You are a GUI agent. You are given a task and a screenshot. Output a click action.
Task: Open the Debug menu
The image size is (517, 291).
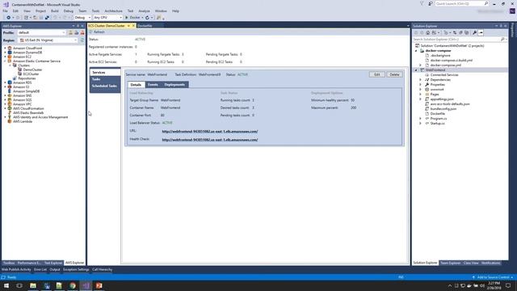click(68, 11)
